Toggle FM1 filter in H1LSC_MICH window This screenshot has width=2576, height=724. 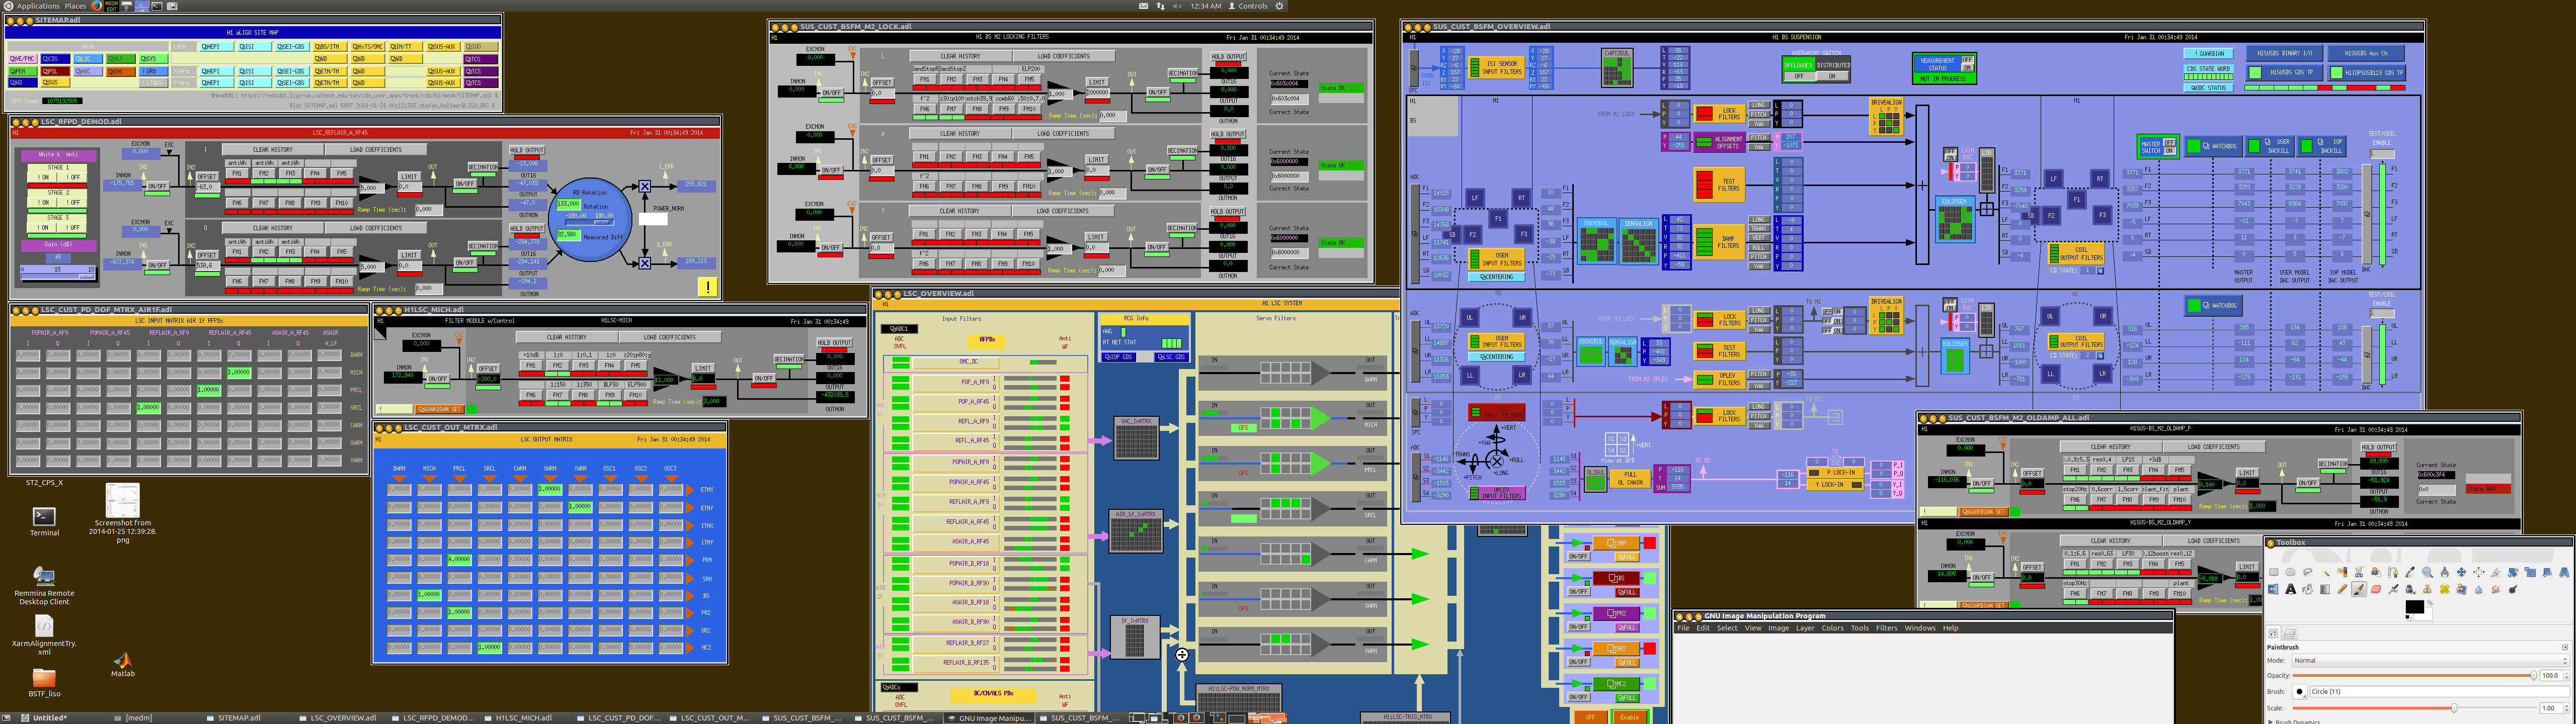(531, 366)
